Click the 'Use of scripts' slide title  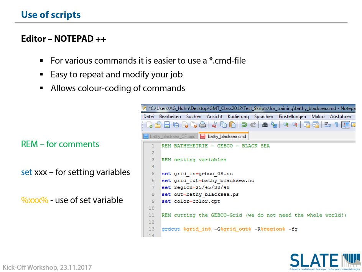[51, 15]
